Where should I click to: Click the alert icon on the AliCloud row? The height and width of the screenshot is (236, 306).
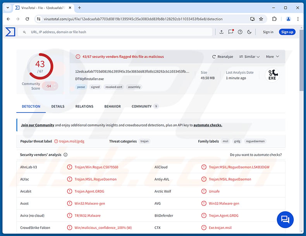coord(204,167)
